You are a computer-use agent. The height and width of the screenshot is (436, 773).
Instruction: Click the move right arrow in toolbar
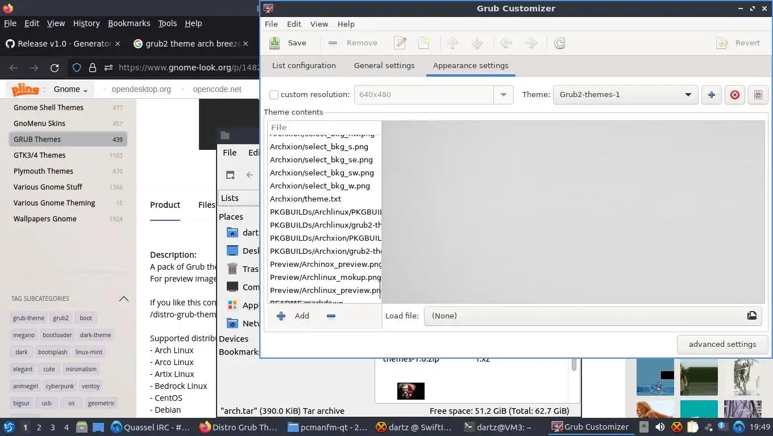531,43
